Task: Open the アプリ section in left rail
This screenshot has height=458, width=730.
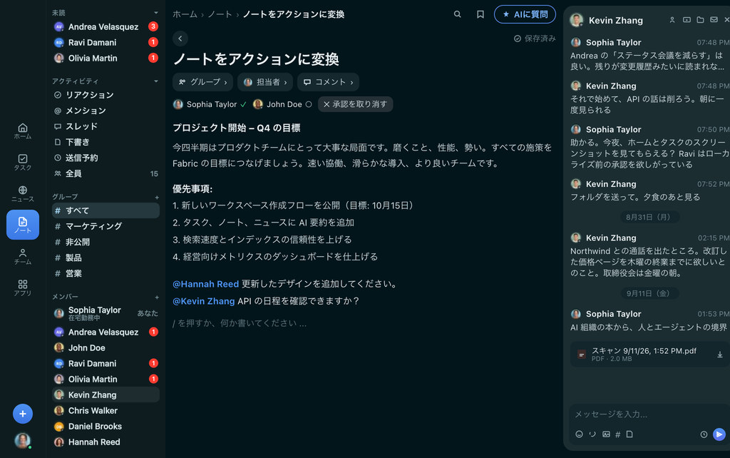Action: (x=22, y=287)
